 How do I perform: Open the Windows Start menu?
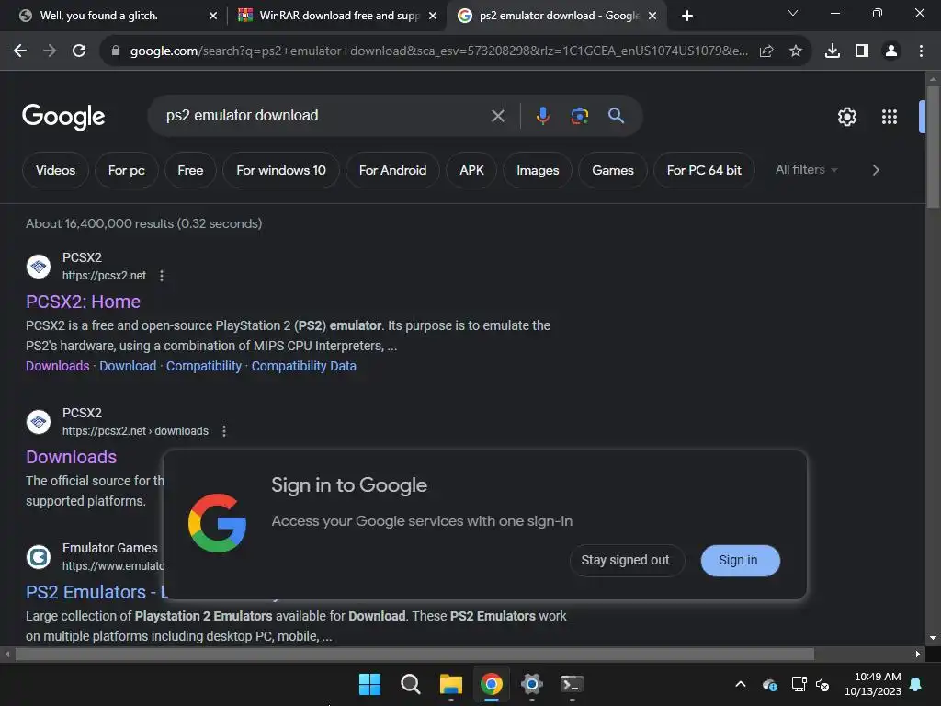point(369,684)
